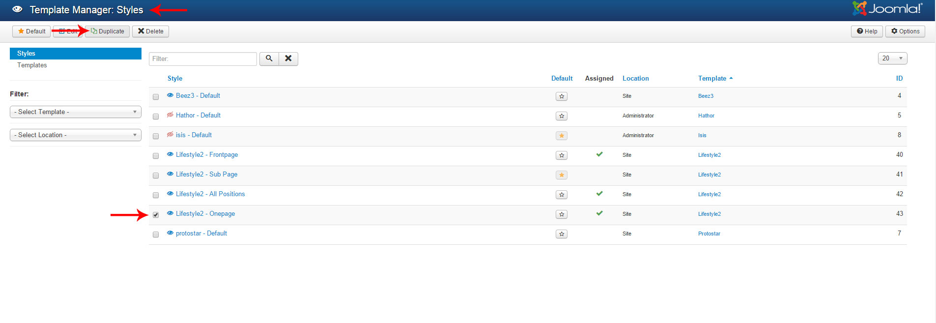
Task: Tick the checkbox for Lifestyle2 - Frontpage
Action: (156, 156)
